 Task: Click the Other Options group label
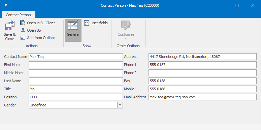tap(128, 46)
